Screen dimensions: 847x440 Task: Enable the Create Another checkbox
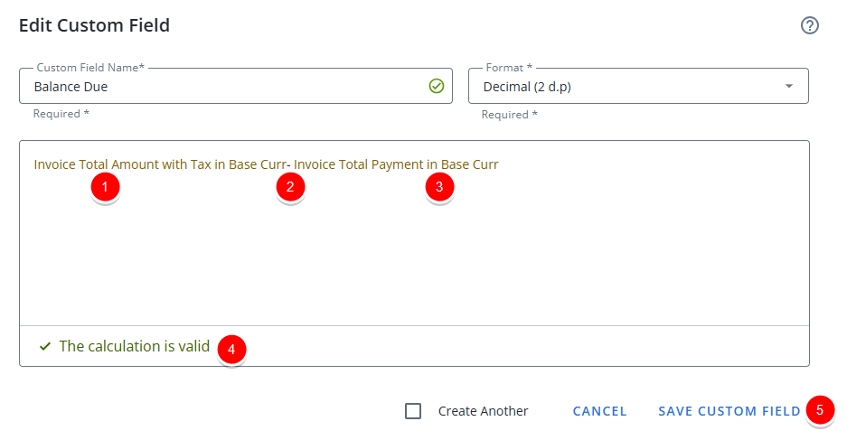(x=413, y=411)
